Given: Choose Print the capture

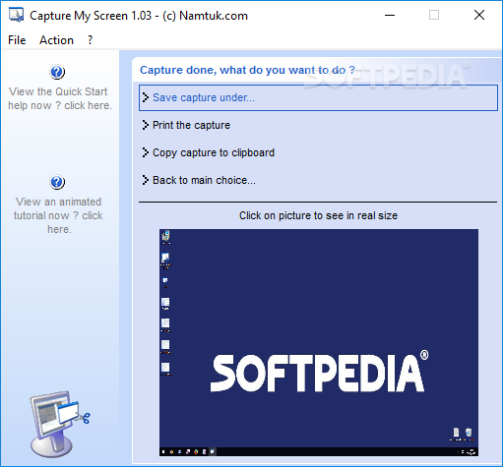Looking at the screenshot, I should coord(191,125).
